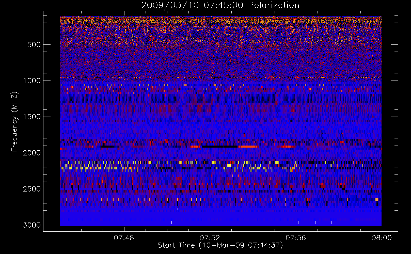This screenshot has height=254, width=411.
Task: Click the 1000 frequency tick label
Action: [x=32, y=81]
